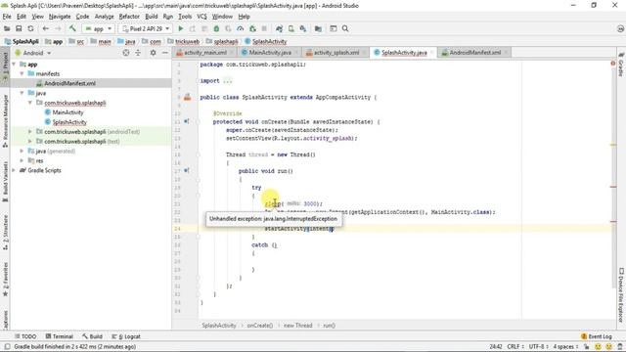Switch to the activity_main.xml tab
Image resolution: width=626 pixels, height=352 pixels.
pyautogui.click(x=205, y=53)
